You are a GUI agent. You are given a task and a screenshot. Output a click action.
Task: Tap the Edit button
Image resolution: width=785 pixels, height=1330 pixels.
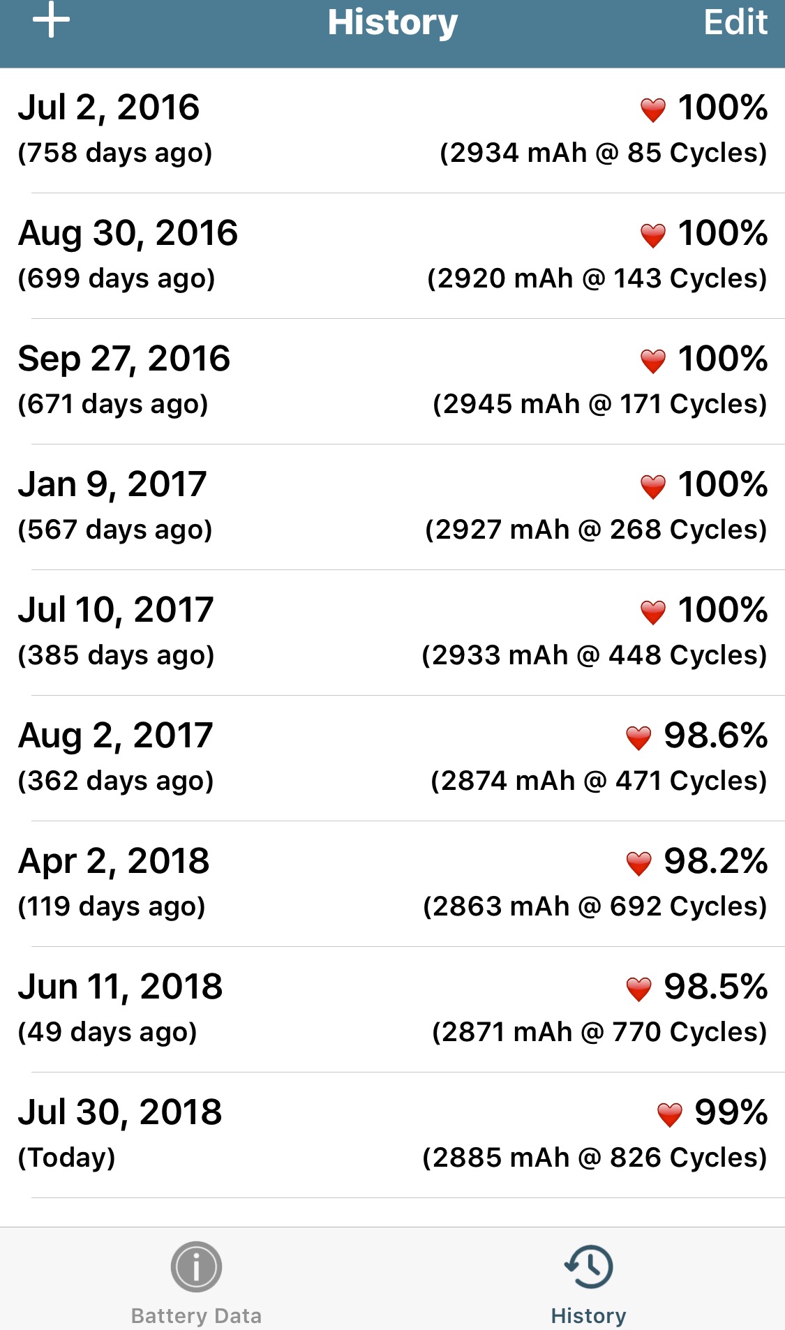click(x=735, y=22)
